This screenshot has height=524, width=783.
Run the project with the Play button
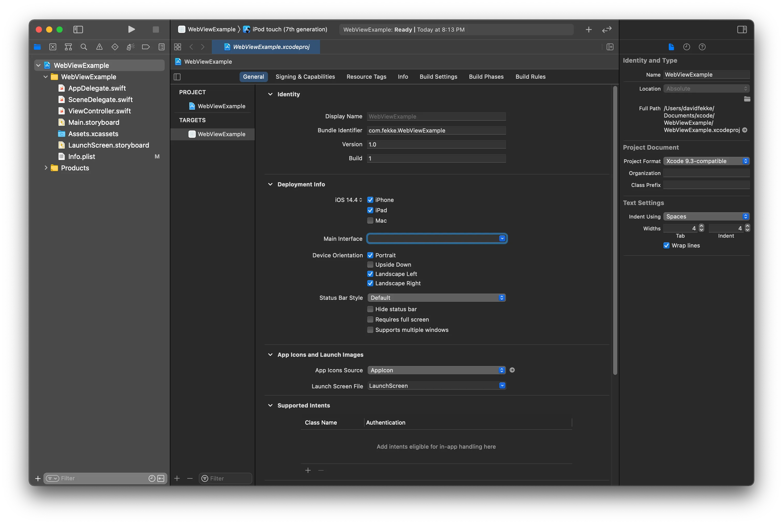tap(131, 30)
